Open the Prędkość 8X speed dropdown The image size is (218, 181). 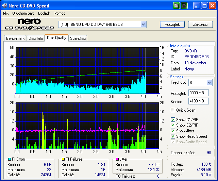[209, 82]
